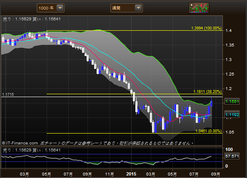This screenshot has width=247, height=178.
Task: Open the chart indicator settings icon
Action: (199, 8)
